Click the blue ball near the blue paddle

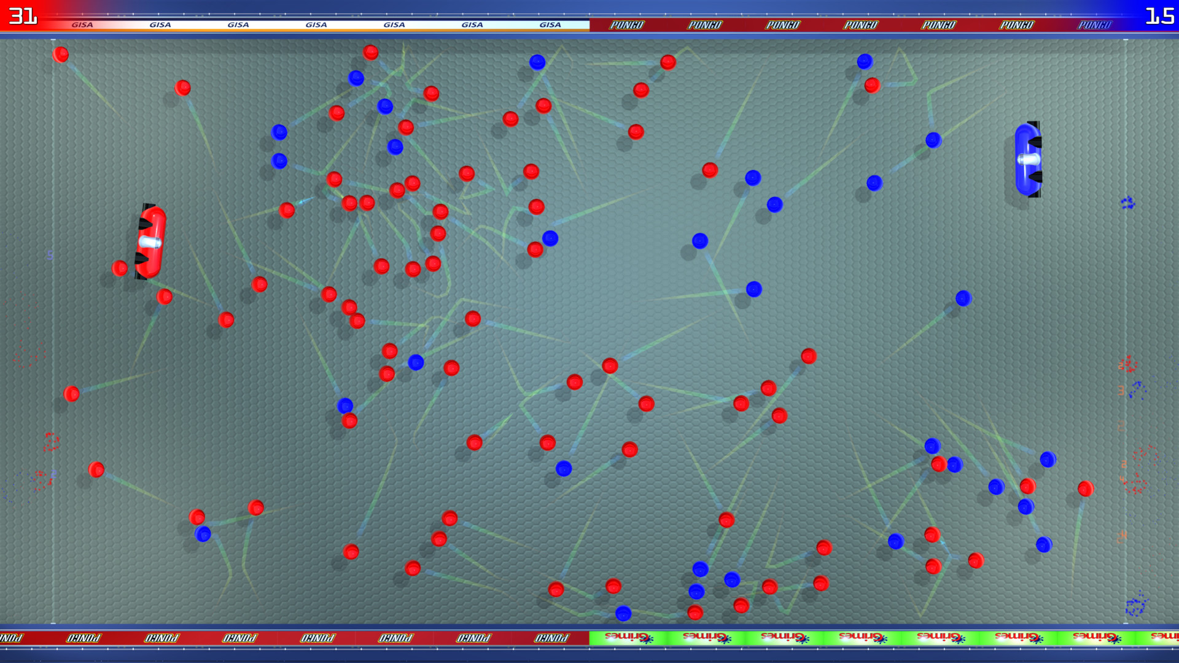click(933, 140)
